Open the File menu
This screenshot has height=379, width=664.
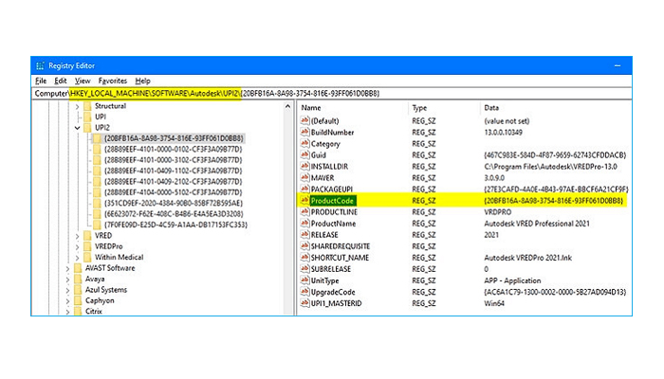[41, 81]
